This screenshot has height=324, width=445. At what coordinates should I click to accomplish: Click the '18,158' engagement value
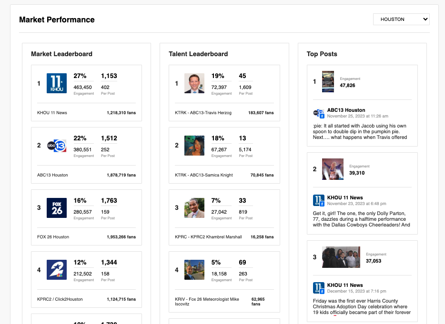tap(219, 274)
